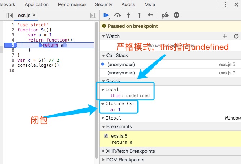This screenshot has width=241, height=164.
Task: Refresh watch expressions
Action: tap(236, 36)
